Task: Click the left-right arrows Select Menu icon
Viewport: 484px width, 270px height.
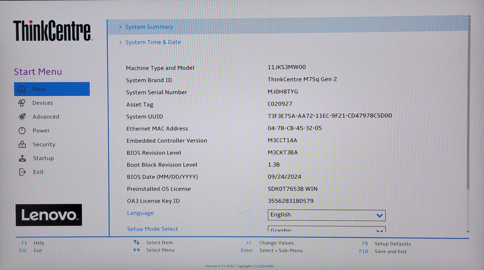Action: [x=137, y=250]
